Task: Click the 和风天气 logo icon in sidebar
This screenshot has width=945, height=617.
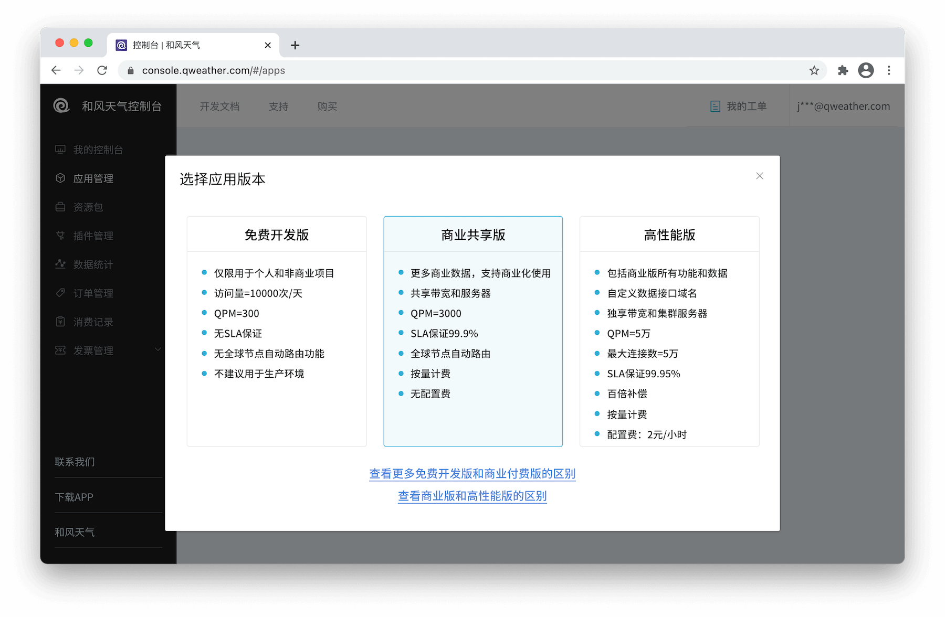Action: (61, 106)
